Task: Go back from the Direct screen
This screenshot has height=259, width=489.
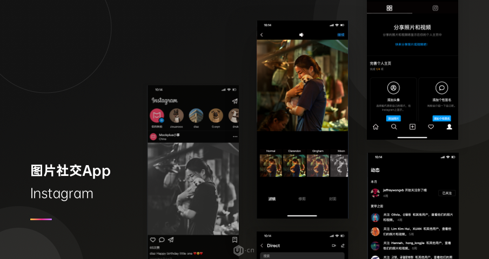Action: point(262,246)
